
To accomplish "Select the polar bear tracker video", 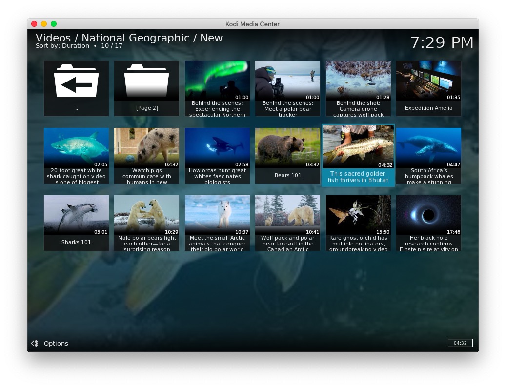I will pyautogui.click(x=287, y=82).
